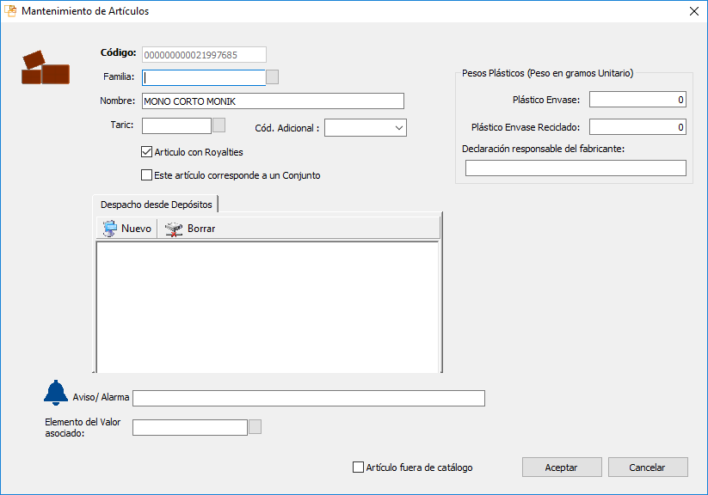The height and width of the screenshot is (495, 708).
Task: Click the blue Aviso/Alarma bell icon
Action: [56, 392]
